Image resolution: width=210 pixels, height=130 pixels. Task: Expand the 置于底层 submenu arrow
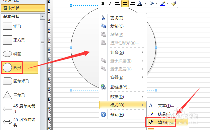(143, 69)
